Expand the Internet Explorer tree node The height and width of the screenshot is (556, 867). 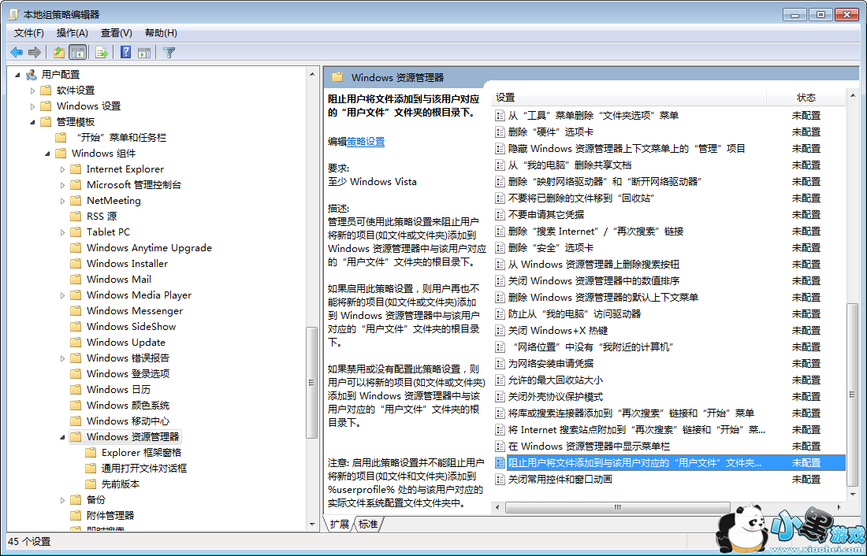tap(63, 169)
